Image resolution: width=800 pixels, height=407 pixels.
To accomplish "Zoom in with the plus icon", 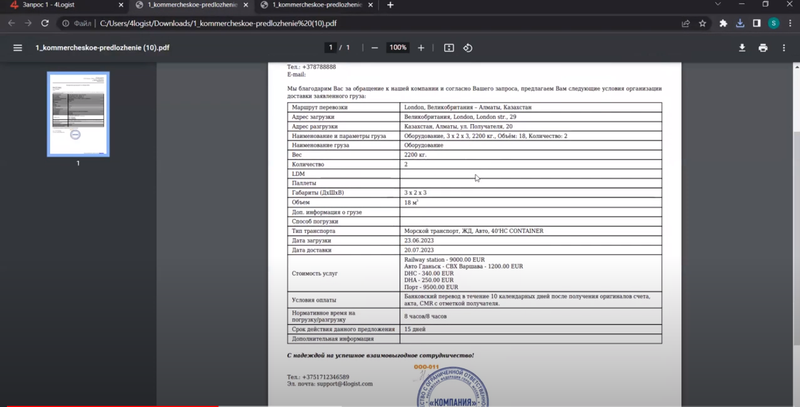I will point(421,48).
